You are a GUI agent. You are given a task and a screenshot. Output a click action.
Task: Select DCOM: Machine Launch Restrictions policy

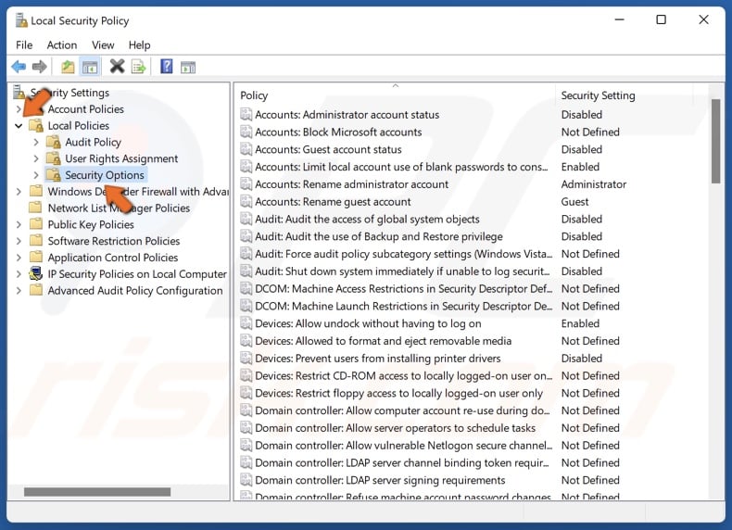tap(403, 306)
